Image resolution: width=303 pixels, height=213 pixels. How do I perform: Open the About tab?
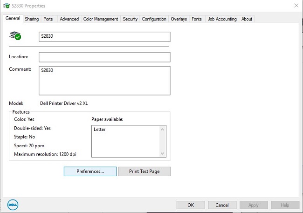247,19
